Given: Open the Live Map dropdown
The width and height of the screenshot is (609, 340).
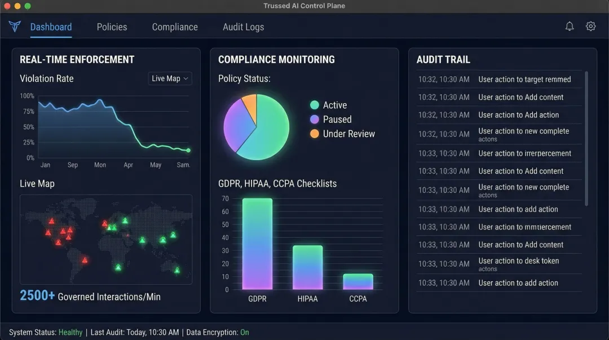Looking at the screenshot, I should click(x=169, y=78).
